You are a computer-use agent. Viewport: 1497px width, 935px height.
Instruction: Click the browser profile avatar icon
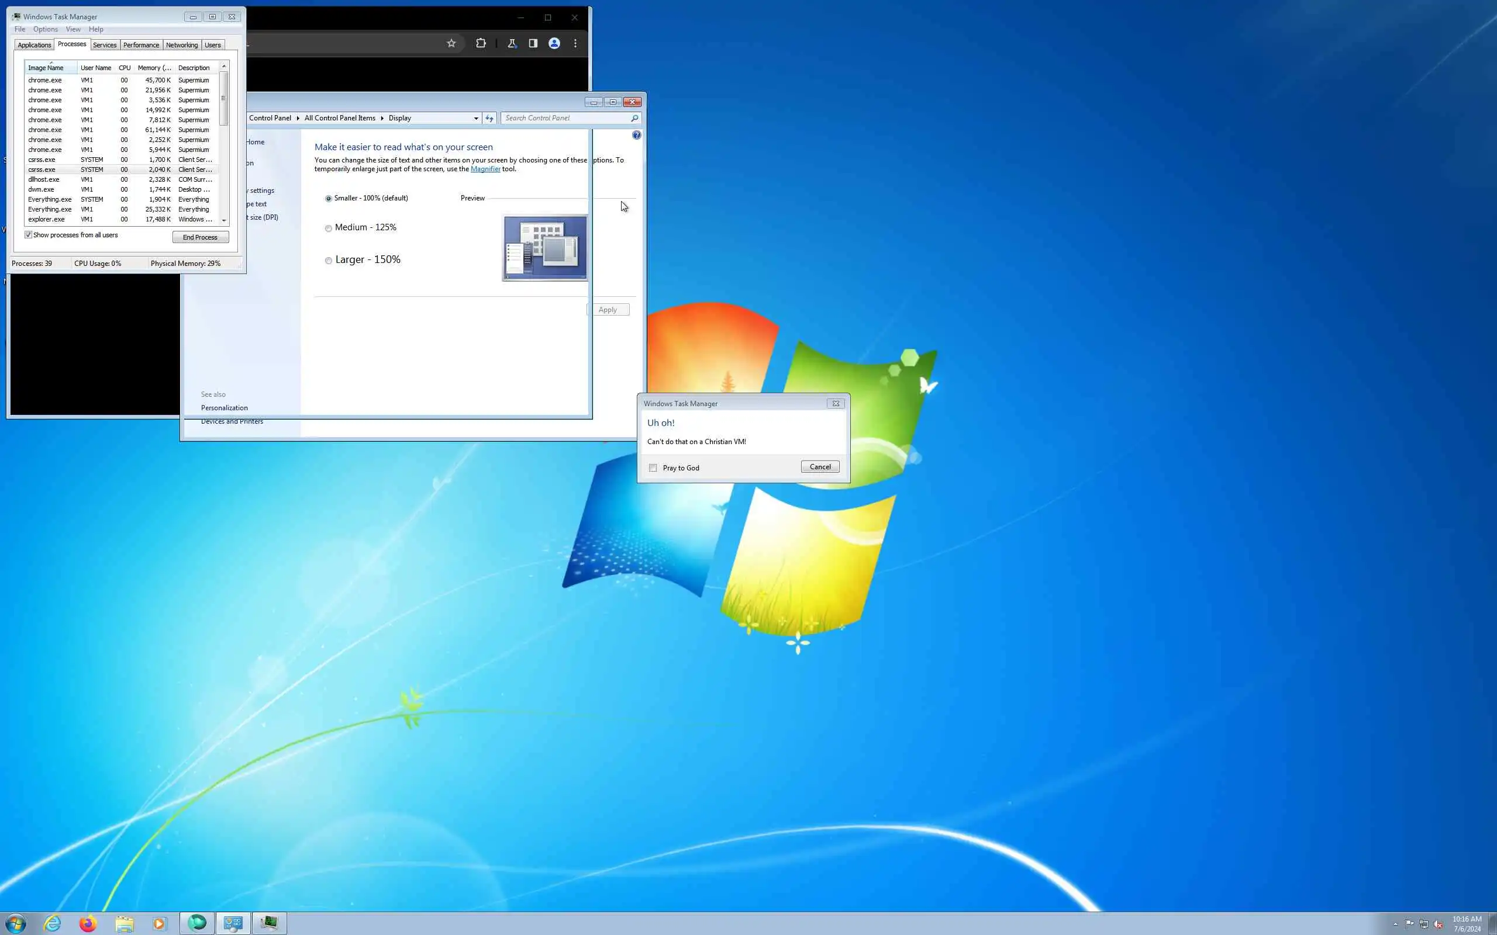pos(554,43)
